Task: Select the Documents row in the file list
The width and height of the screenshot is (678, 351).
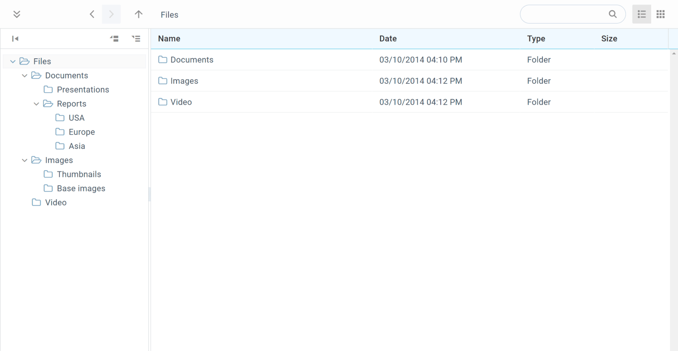Action: point(409,60)
